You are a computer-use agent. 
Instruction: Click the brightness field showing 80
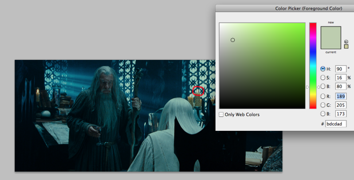tap(341, 86)
